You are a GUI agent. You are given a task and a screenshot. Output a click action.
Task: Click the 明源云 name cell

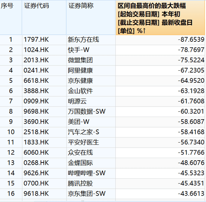(x=91, y=101)
